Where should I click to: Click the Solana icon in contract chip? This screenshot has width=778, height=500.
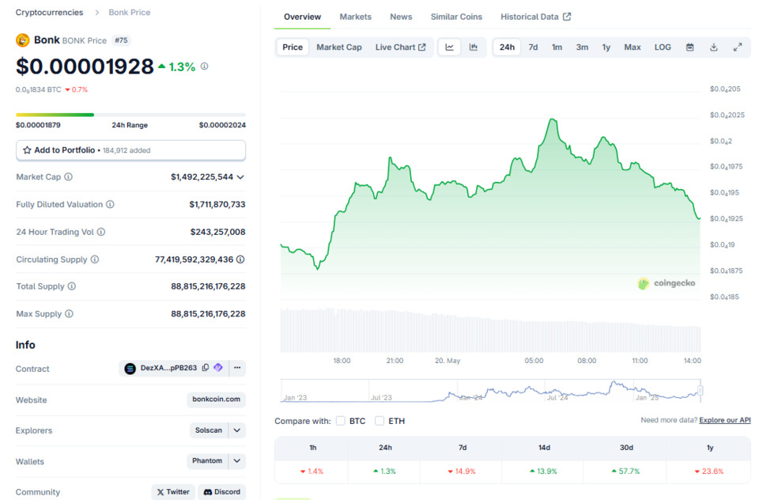[130, 369]
